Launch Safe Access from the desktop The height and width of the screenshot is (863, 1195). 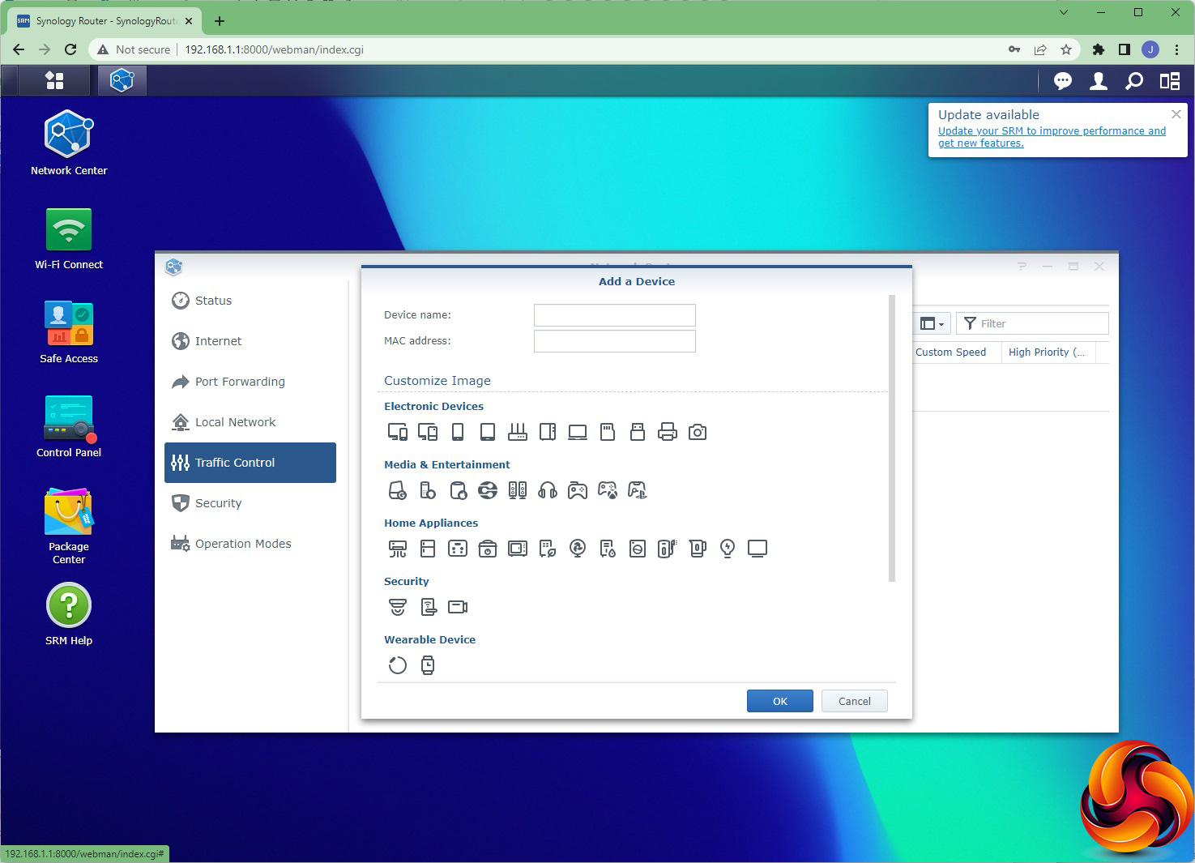click(69, 333)
